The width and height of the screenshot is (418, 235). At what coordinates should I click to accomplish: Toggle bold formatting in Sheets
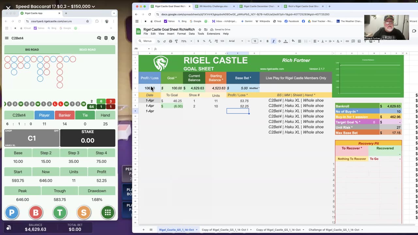(x=267, y=41)
